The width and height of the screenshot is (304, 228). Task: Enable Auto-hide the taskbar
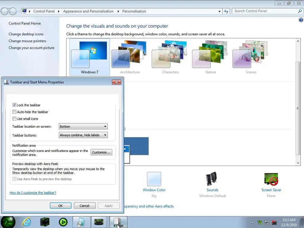(x=14, y=112)
